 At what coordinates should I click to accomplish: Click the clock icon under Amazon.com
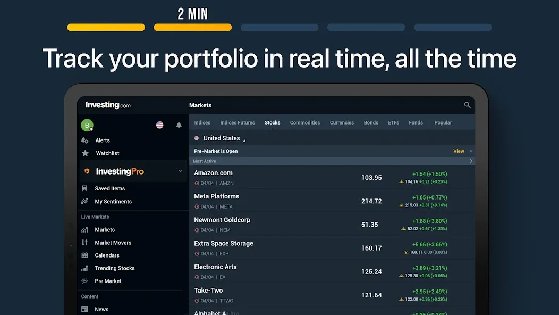[197, 183]
